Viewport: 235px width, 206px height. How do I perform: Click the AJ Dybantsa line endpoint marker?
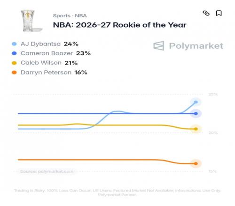196,102
